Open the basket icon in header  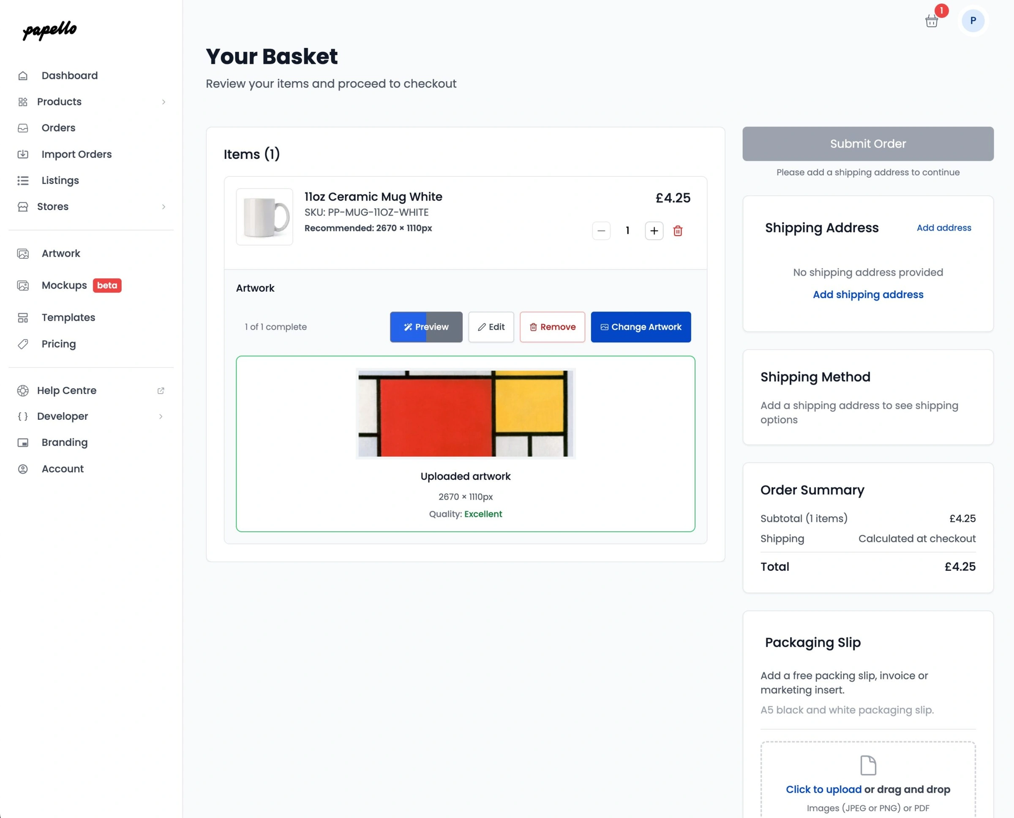[931, 21]
